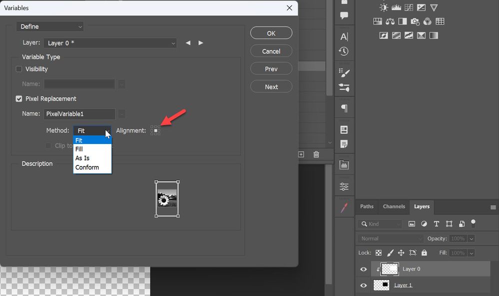Click the PixelVariable1 name field
Image resolution: width=499 pixels, height=296 pixels.
pyautogui.click(x=79, y=114)
